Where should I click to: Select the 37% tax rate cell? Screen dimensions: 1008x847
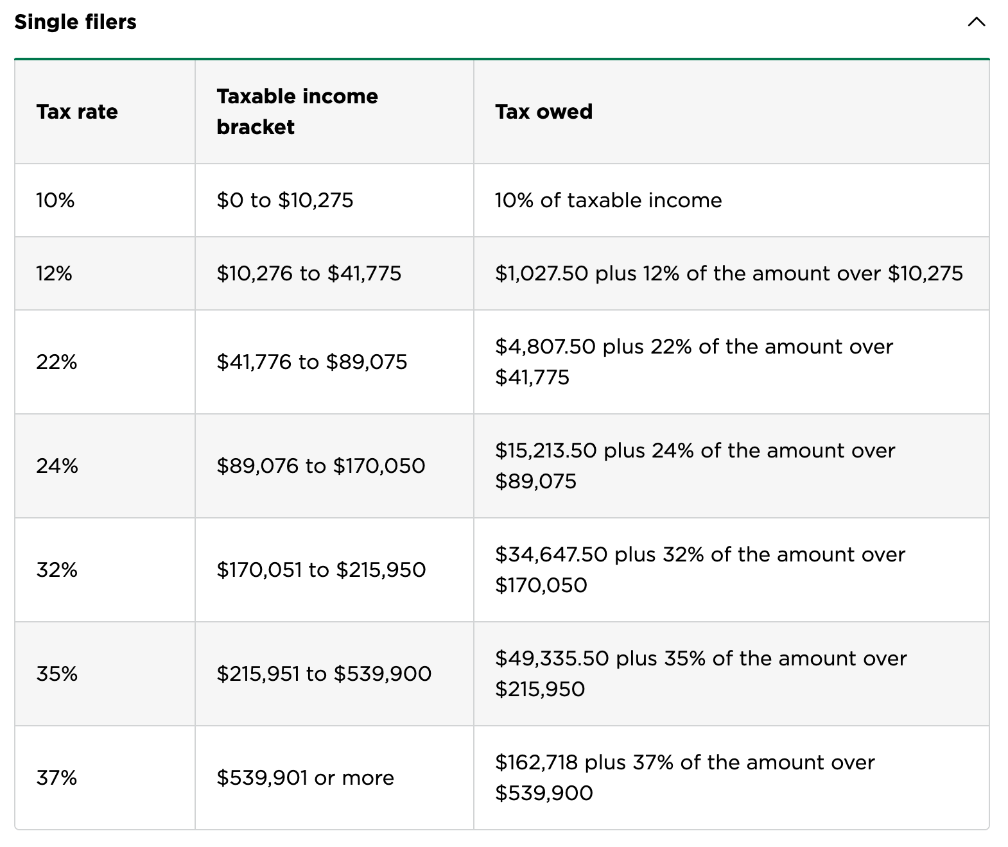pyautogui.click(x=56, y=778)
